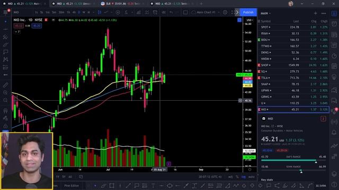This screenshot has height=190, width=339.
Task: Select the text annotation tool in left sidebar
Action: coord(5,52)
